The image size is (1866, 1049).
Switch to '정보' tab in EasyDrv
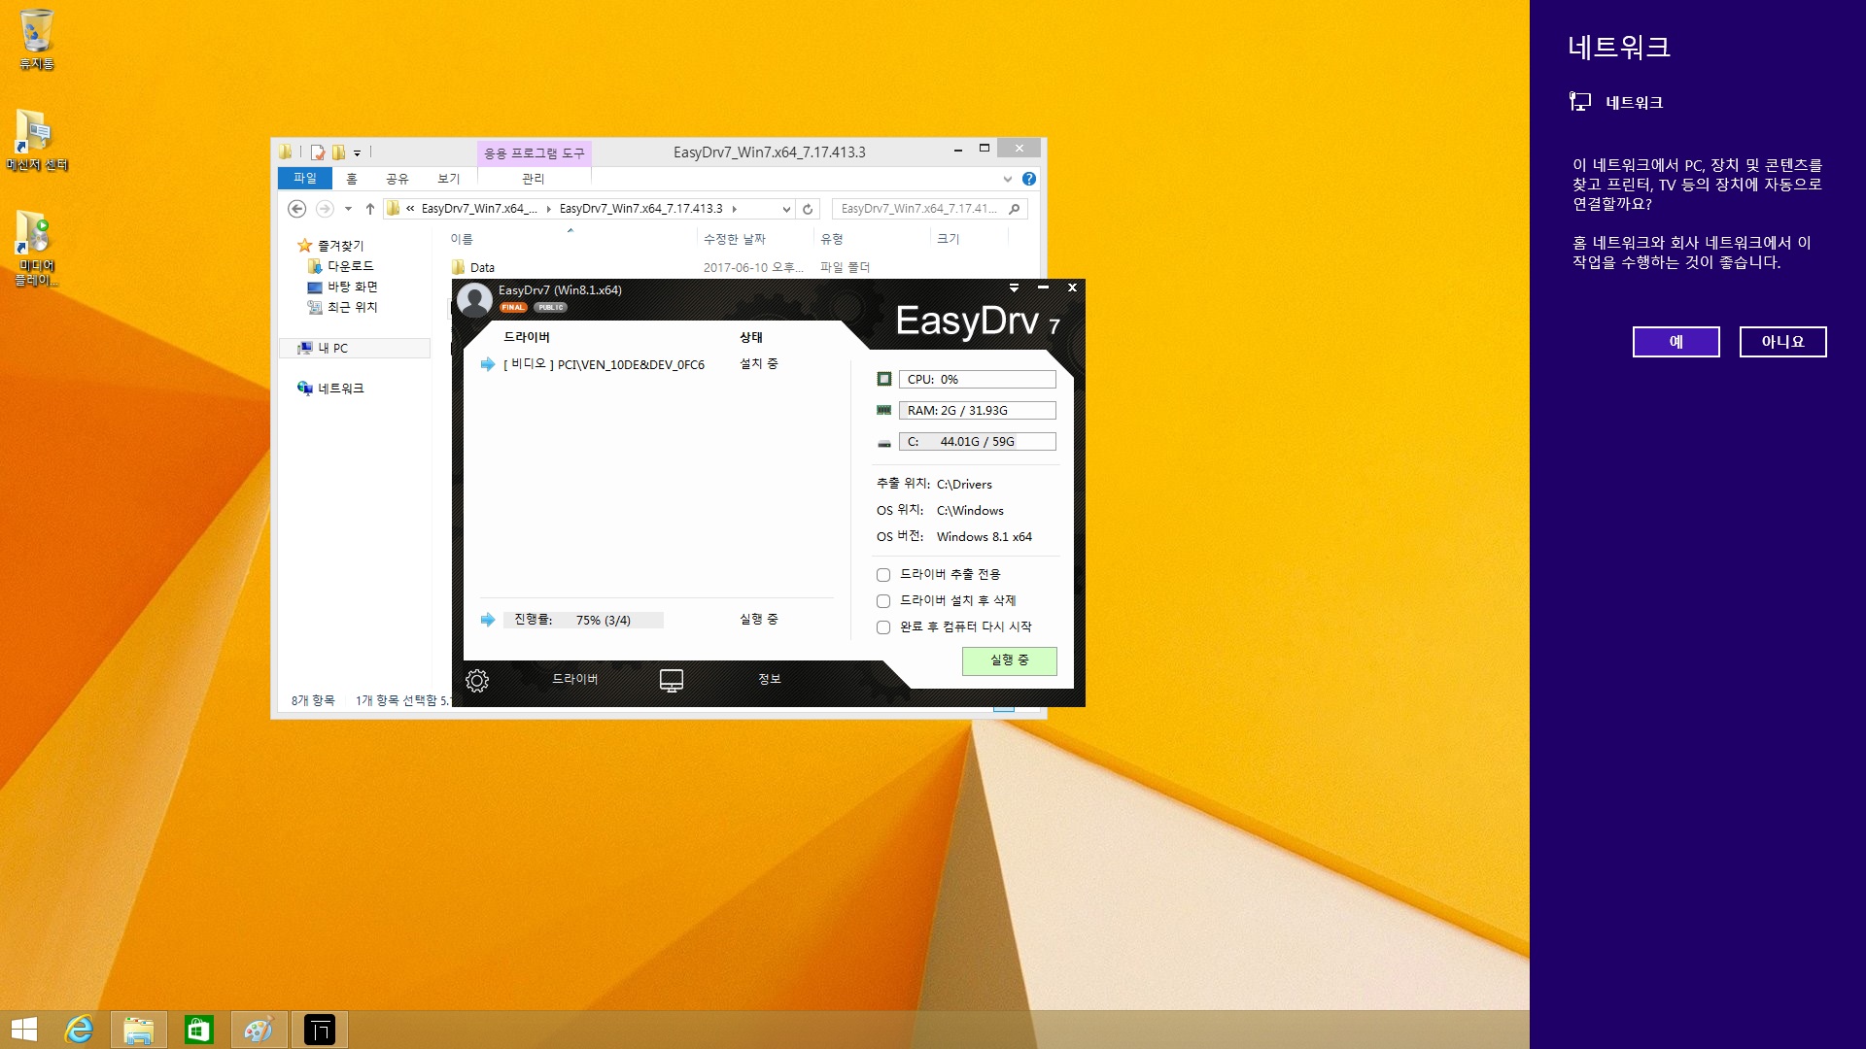[770, 679]
